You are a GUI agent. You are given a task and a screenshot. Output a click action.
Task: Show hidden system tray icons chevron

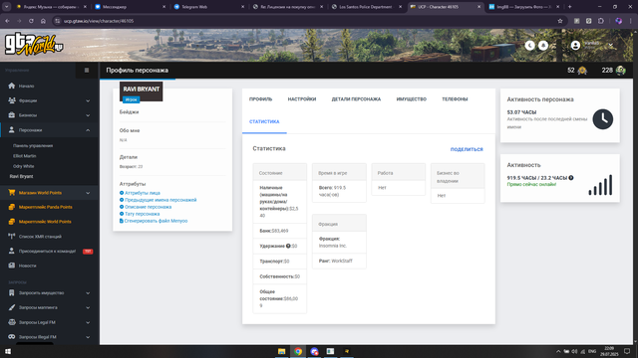click(558, 351)
